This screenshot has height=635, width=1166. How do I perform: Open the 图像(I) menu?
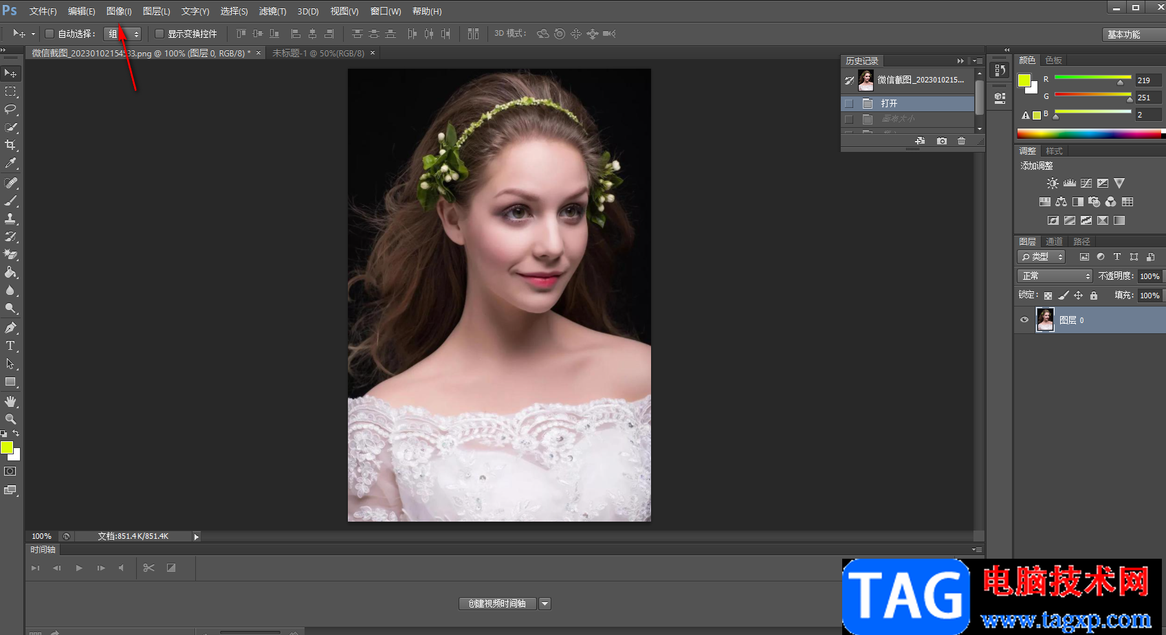119,12
